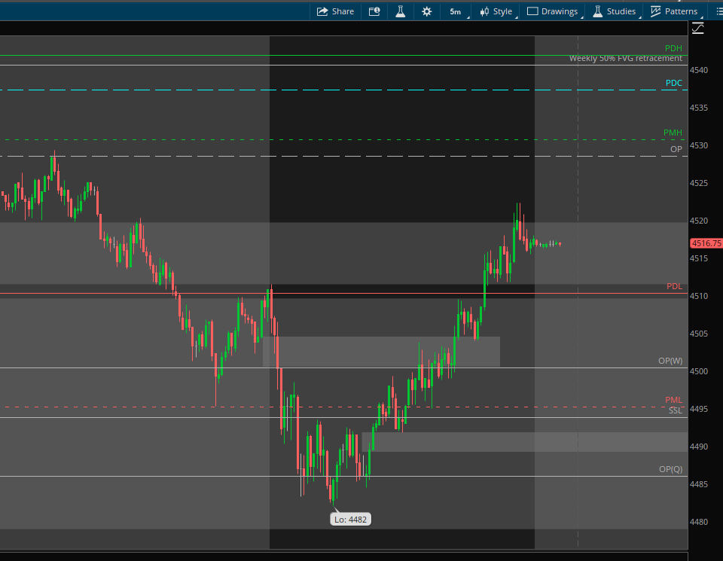Click the 4525 price axis value
The width and height of the screenshot is (723, 561).
point(699,184)
